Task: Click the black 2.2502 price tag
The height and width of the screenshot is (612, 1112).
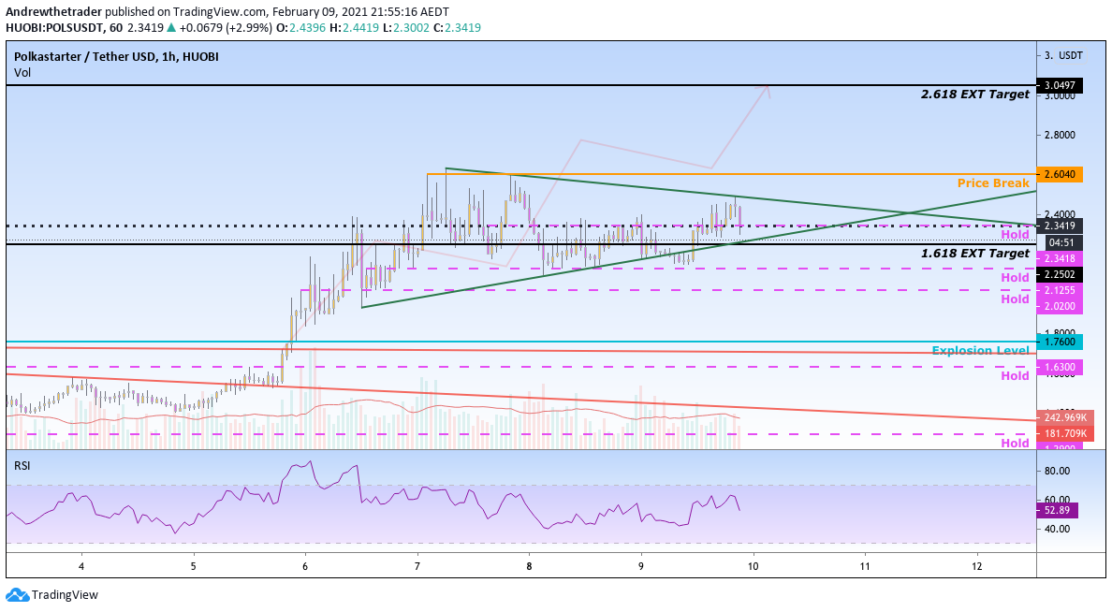Action: pos(1060,274)
